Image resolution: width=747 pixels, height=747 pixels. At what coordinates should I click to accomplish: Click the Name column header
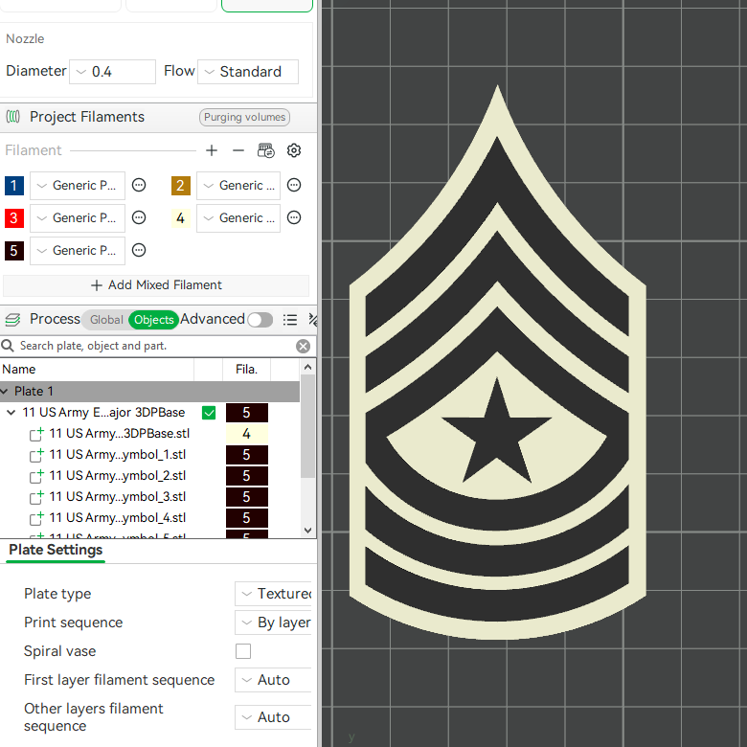tap(97, 370)
